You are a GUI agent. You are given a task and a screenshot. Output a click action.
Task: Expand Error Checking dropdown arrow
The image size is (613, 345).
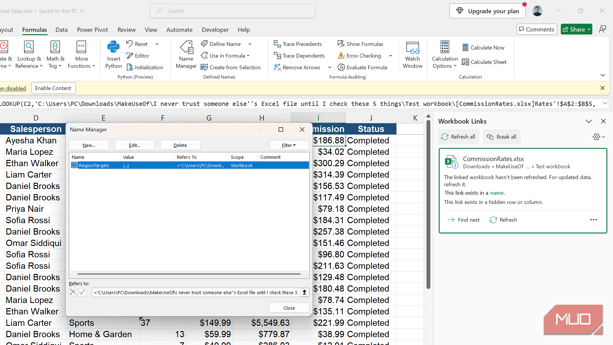pyautogui.click(x=390, y=56)
